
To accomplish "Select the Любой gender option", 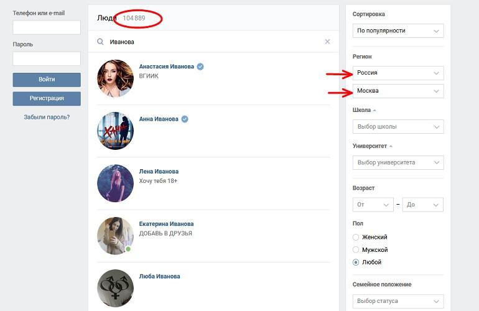I will coord(356,262).
